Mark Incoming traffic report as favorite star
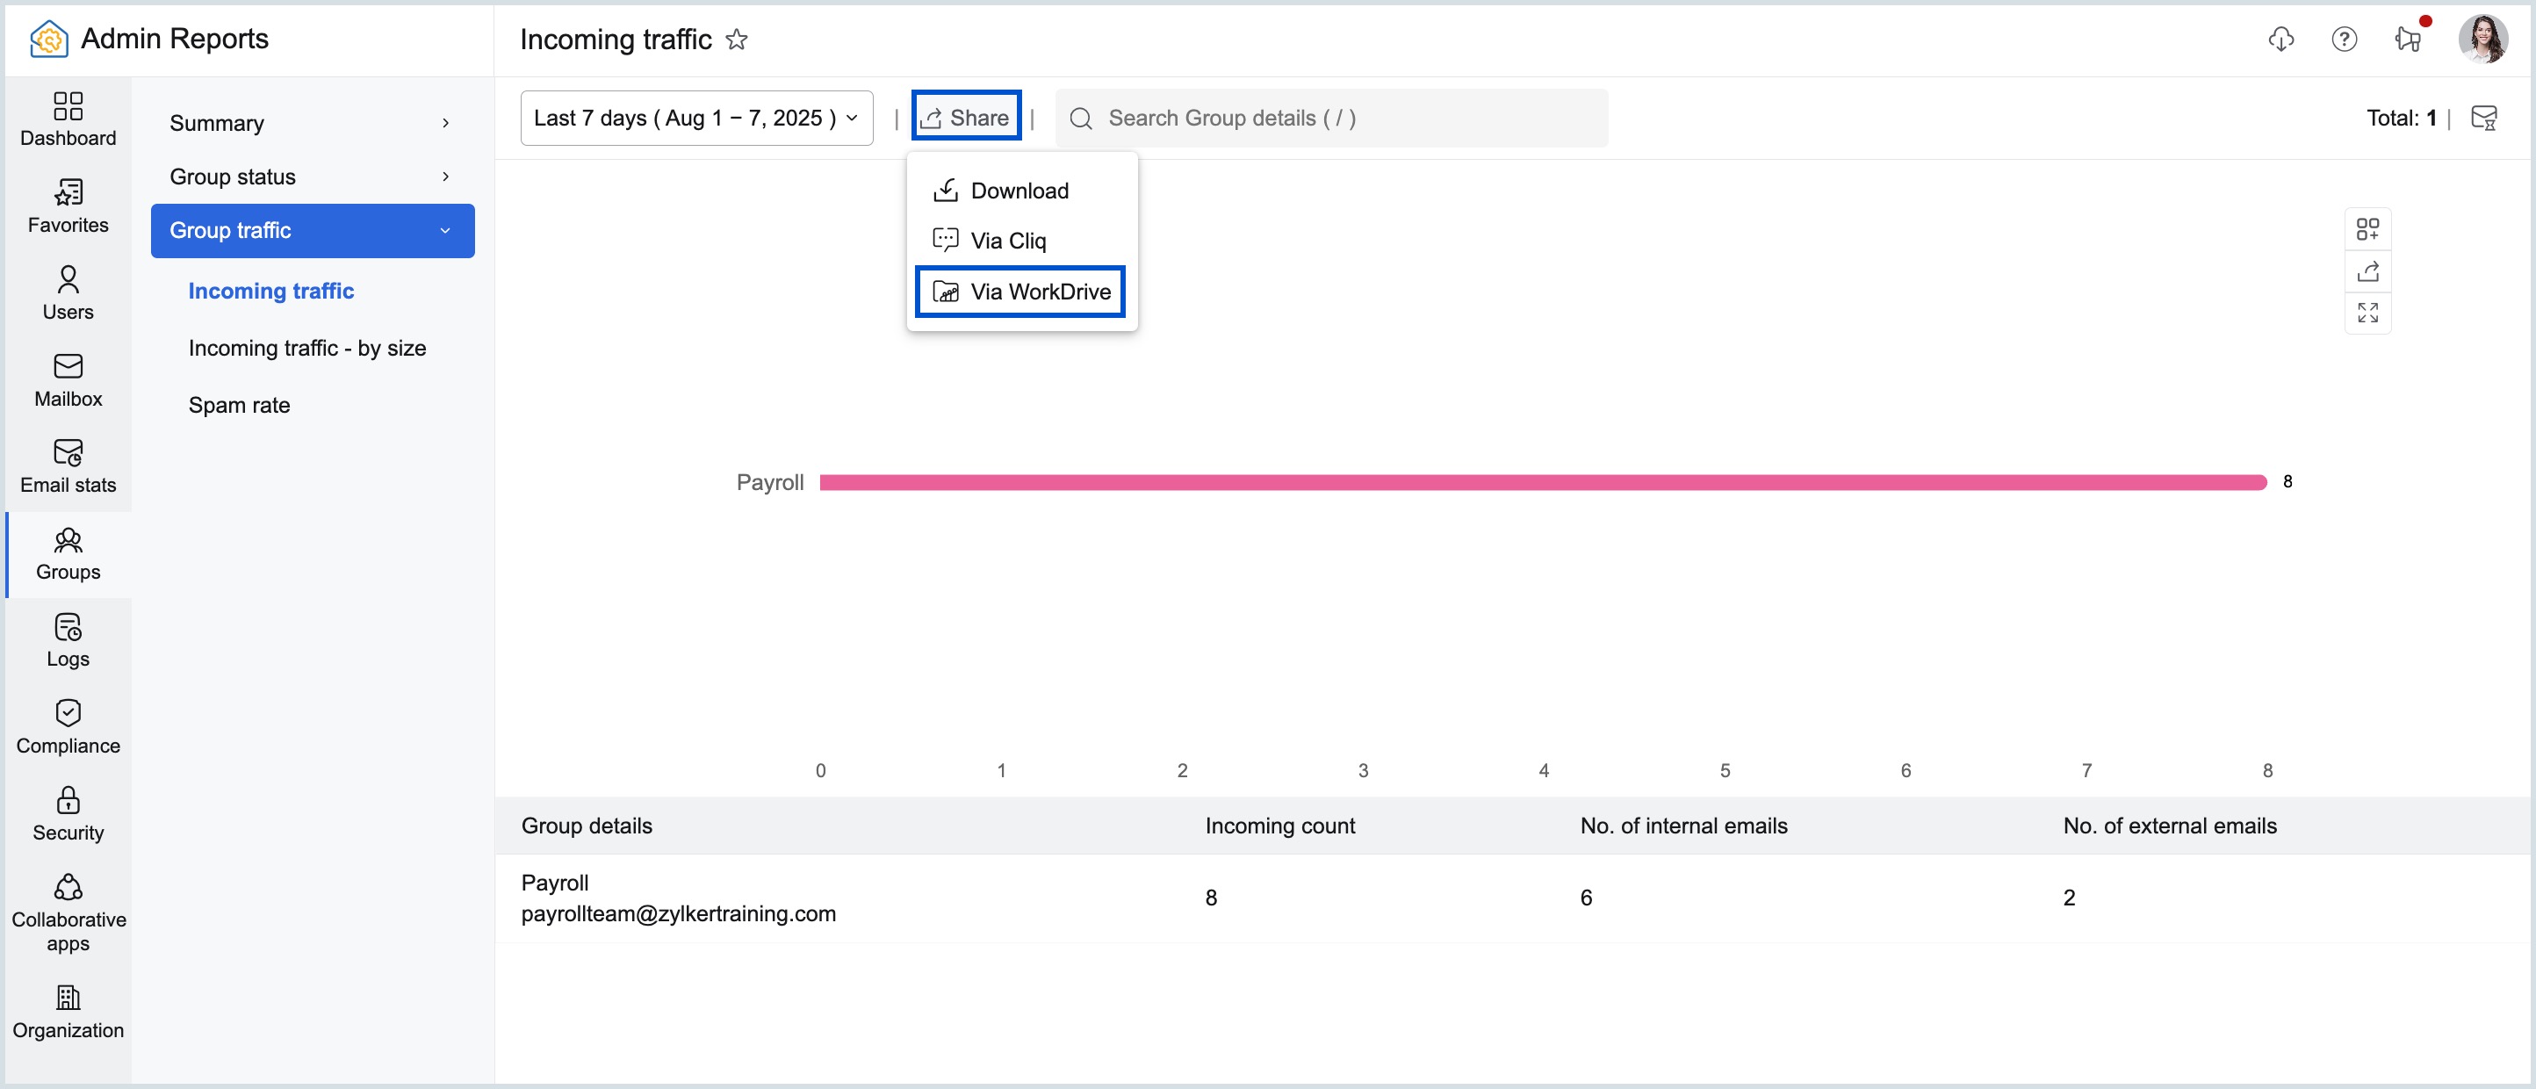Viewport: 2536px width, 1089px height. coord(737,40)
